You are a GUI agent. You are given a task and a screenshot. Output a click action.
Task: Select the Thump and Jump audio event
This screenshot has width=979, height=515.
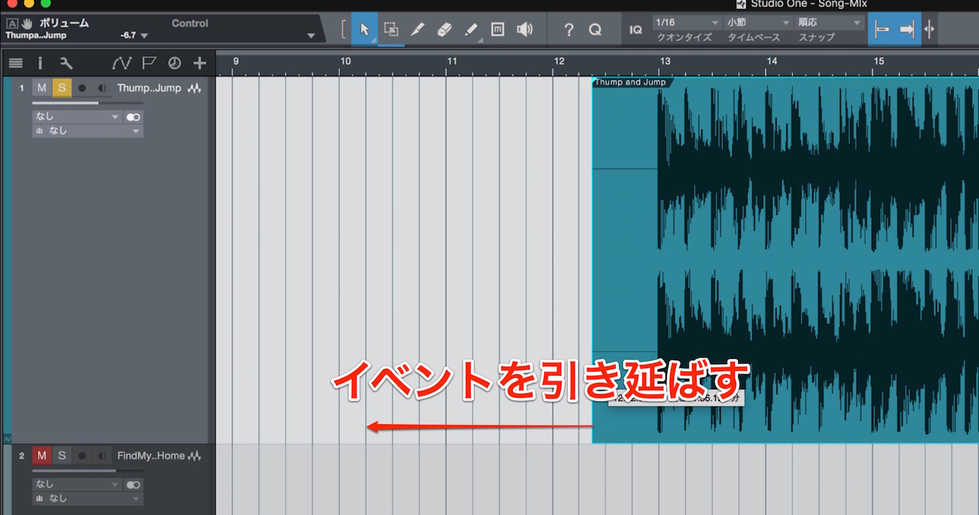point(785,260)
